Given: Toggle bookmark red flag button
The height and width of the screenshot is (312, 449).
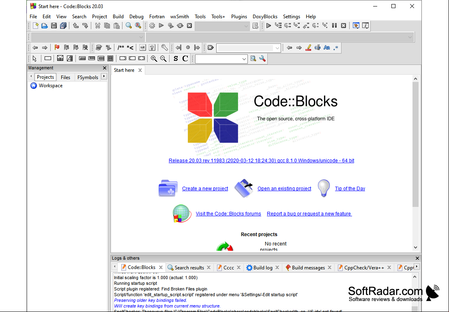Looking at the screenshot, I should tap(57, 47).
